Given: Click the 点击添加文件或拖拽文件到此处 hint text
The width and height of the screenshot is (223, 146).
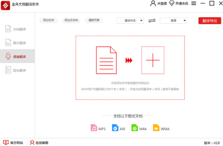Looking at the screenshot, I should [x=130, y=83].
